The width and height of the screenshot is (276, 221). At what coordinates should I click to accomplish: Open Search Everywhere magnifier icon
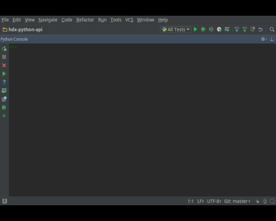(272, 29)
